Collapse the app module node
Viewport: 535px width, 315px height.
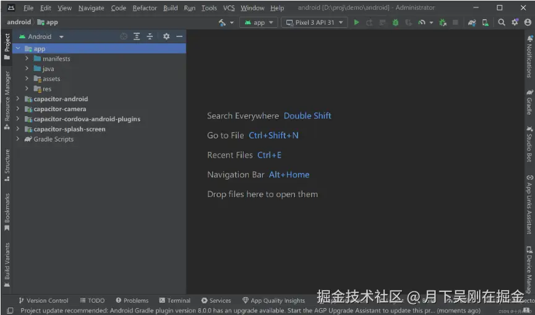click(18, 48)
